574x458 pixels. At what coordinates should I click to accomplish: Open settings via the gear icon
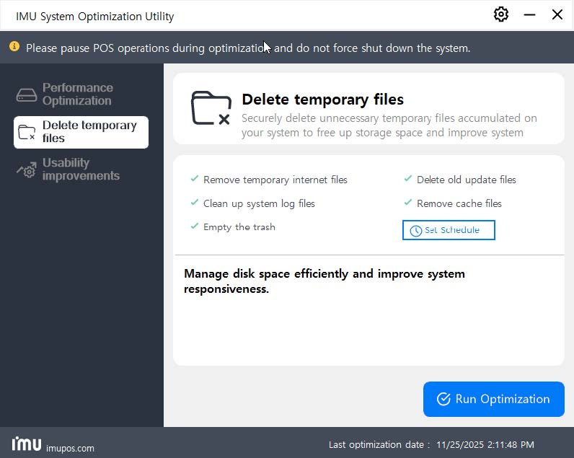point(500,14)
